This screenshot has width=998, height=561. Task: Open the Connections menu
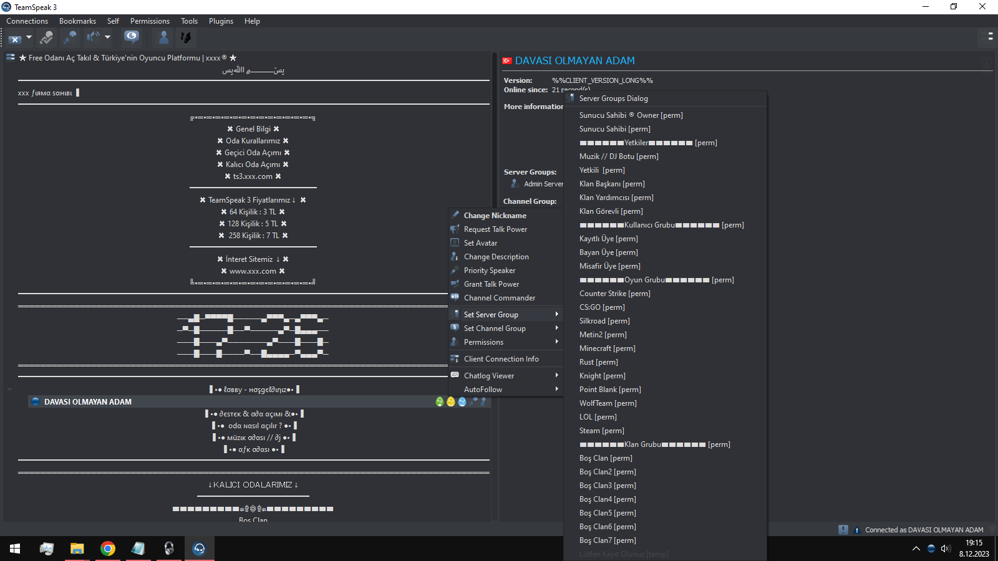(27, 21)
